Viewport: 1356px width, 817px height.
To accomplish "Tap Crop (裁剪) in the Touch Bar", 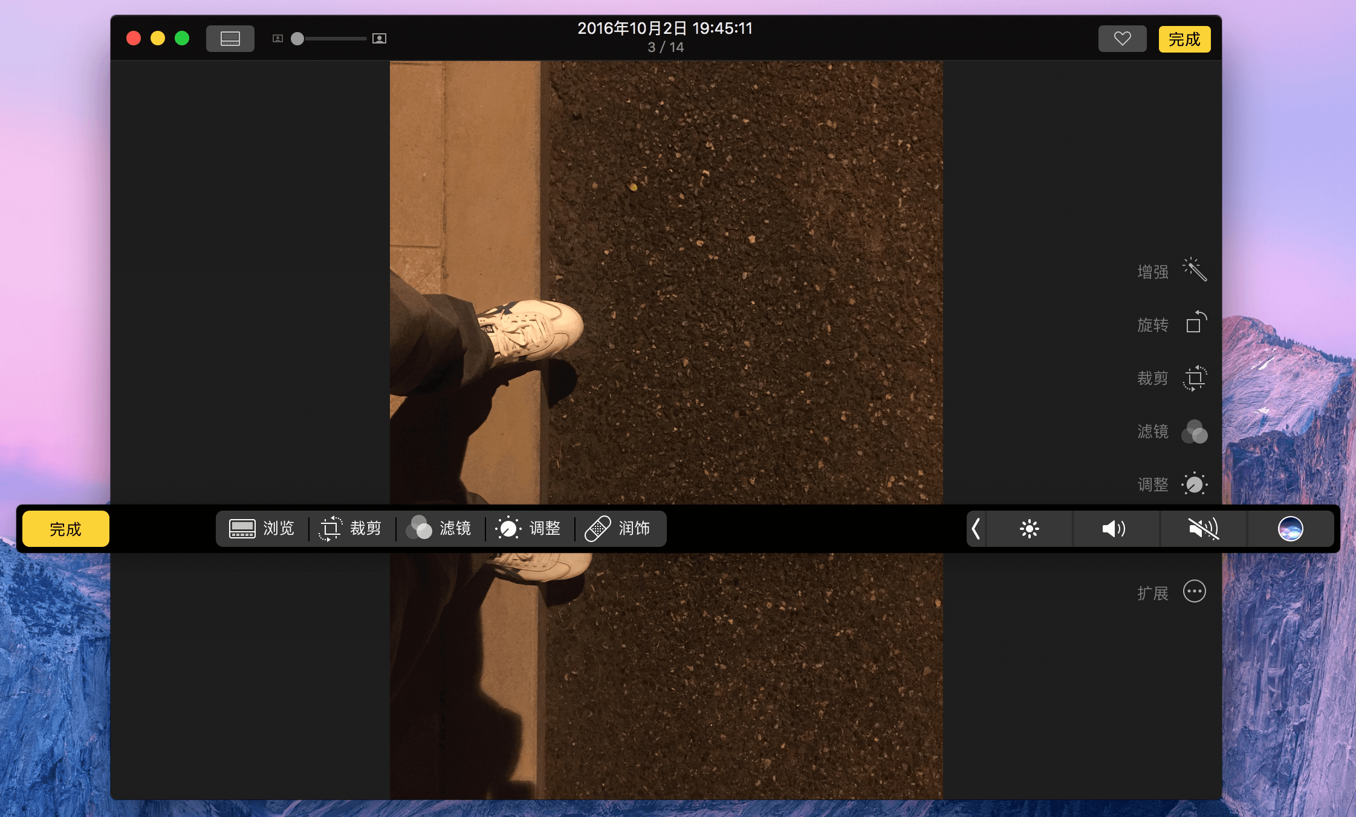I will 351,529.
